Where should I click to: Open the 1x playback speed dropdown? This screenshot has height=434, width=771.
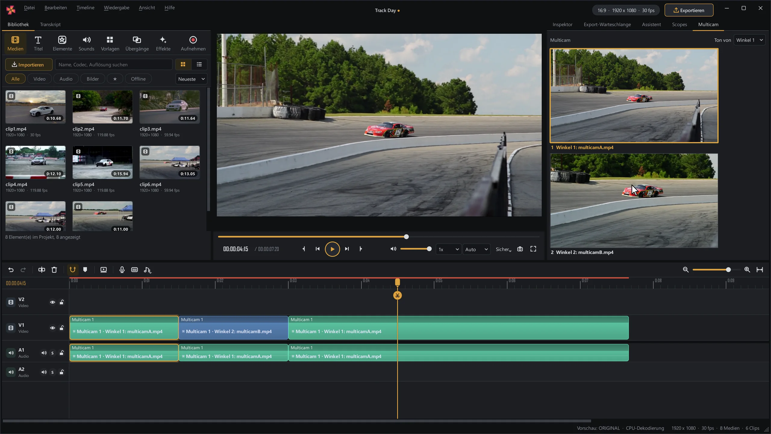(x=448, y=249)
